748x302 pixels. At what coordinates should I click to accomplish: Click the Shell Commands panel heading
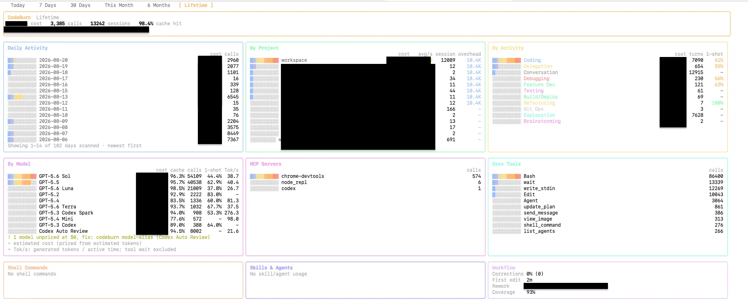pyautogui.click(x=28, y=268)
